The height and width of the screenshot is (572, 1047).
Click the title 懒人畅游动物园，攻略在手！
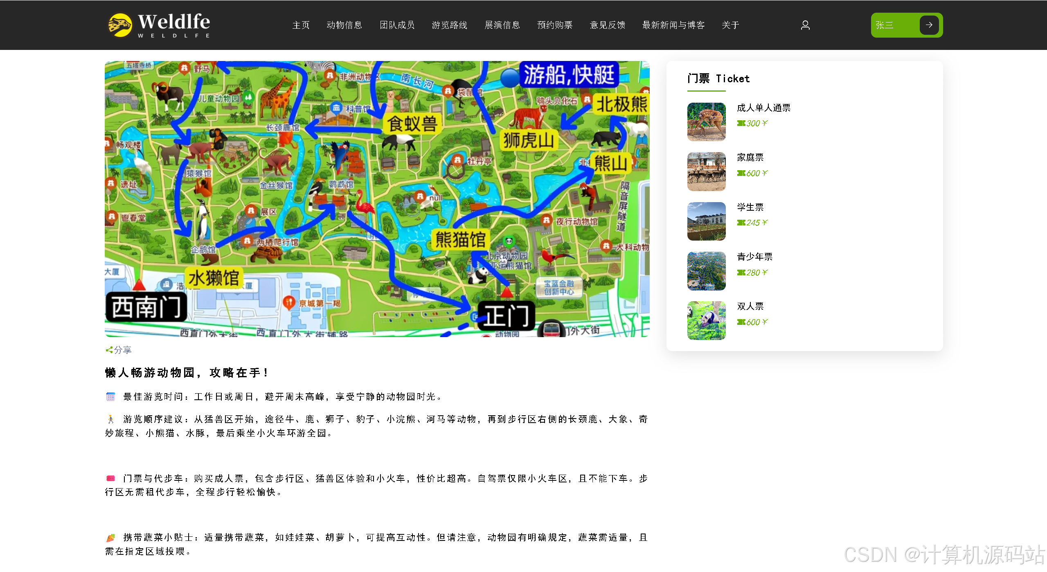click(187, 373)
